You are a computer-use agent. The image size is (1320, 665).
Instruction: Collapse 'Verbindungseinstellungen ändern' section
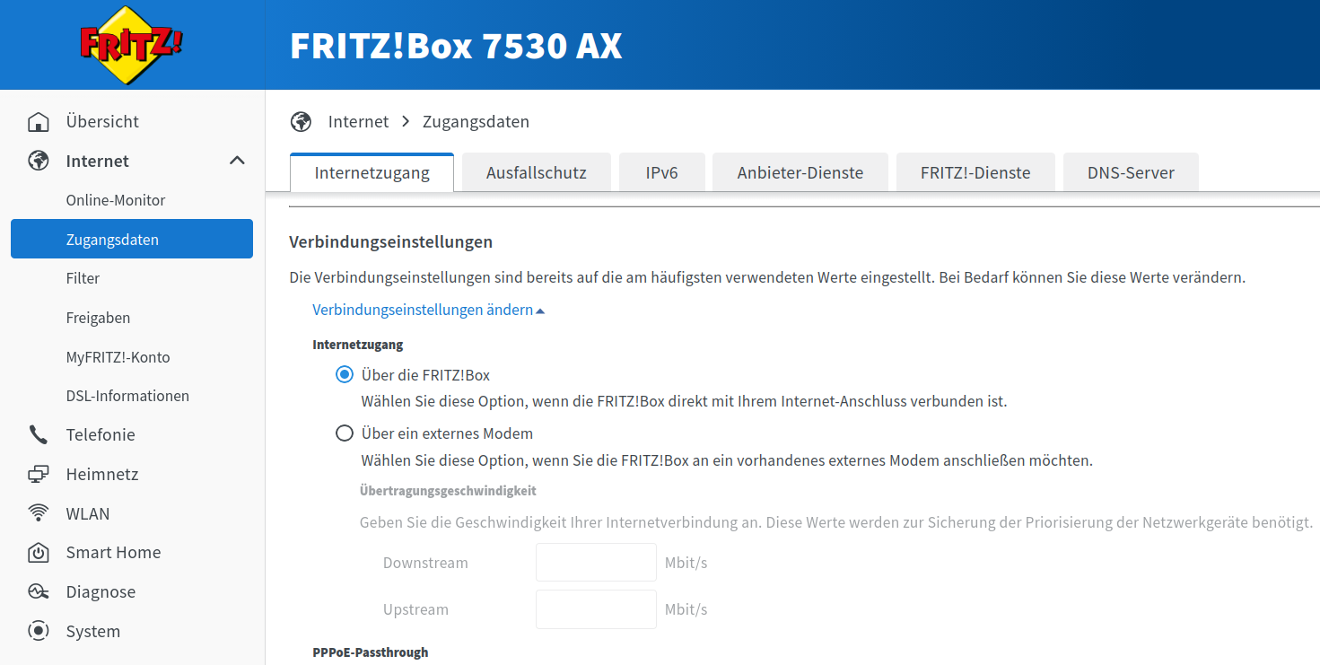429,310
